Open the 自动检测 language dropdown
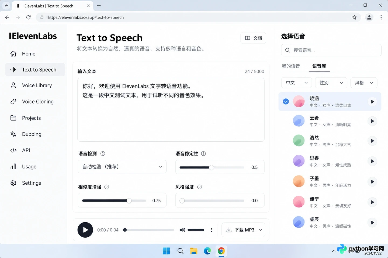 [x=122, y=167]
